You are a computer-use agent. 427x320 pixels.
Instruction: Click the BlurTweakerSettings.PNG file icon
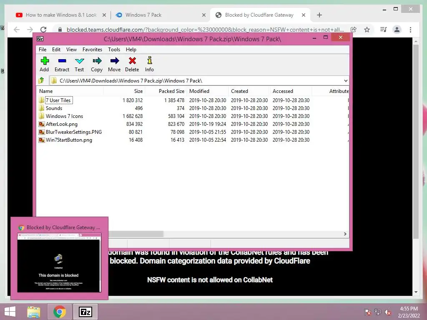click(41, 132)
